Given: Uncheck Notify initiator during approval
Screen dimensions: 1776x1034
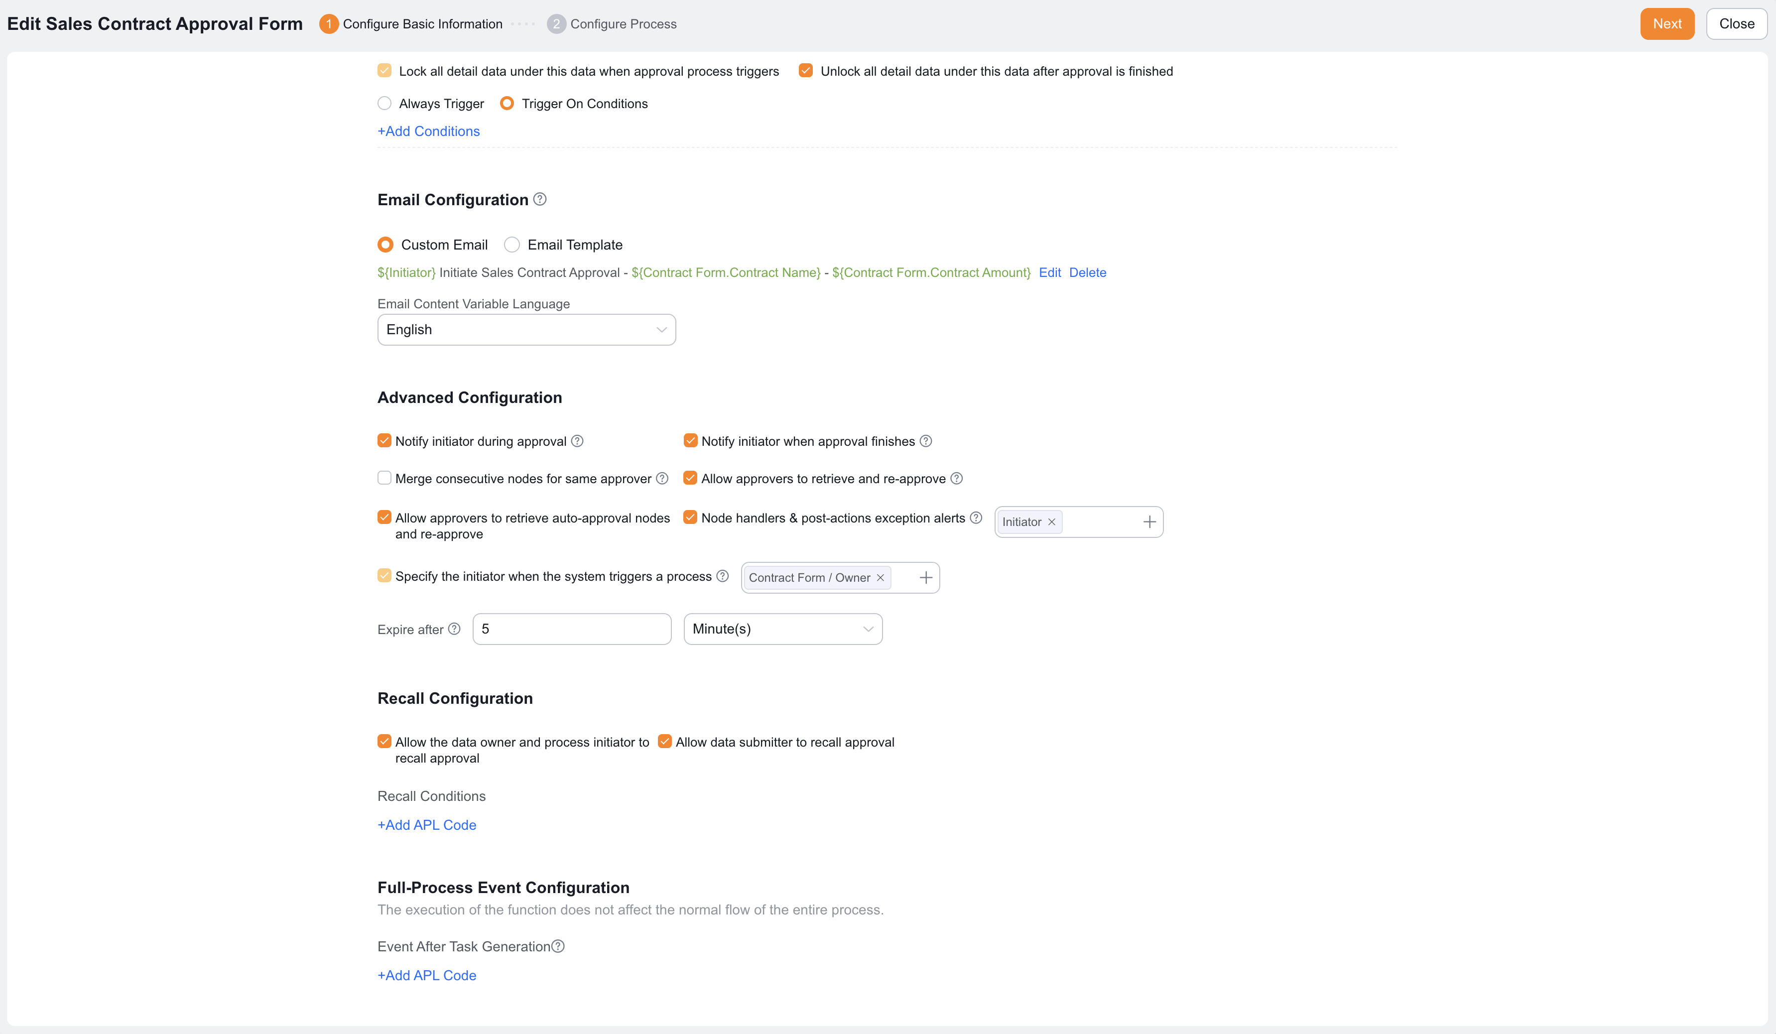Looking at the screenshot, I should coord(384,440).
